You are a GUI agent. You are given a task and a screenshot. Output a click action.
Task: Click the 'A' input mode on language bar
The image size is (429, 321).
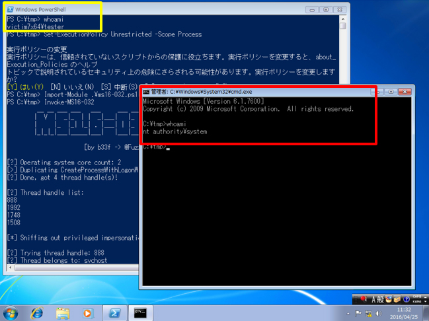click(x=373, y=300)
